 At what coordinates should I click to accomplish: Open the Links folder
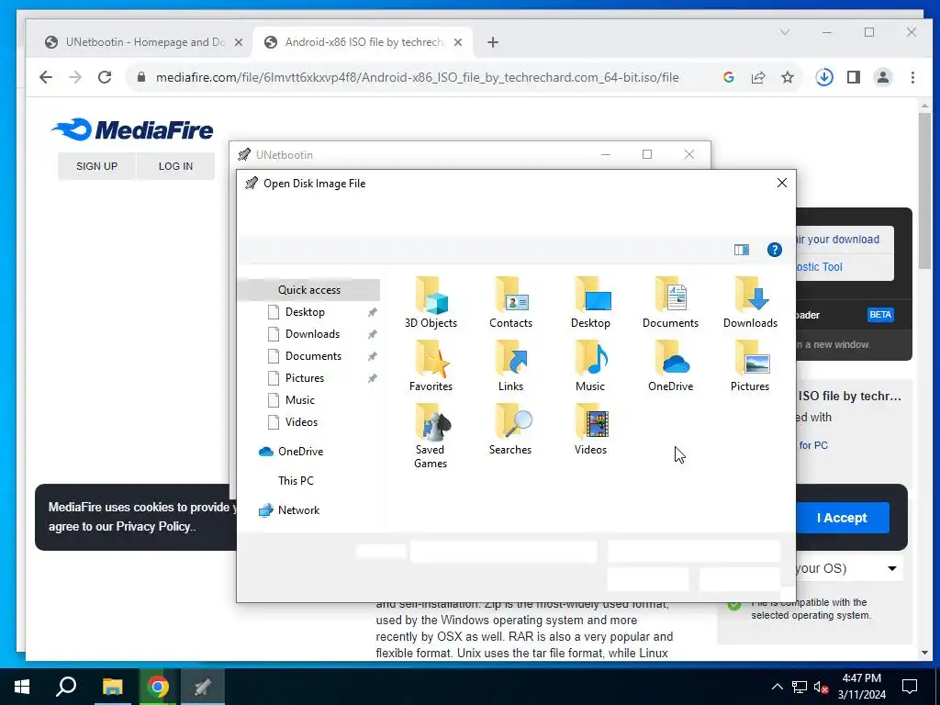pyautogui.click(x=510, y=366)
